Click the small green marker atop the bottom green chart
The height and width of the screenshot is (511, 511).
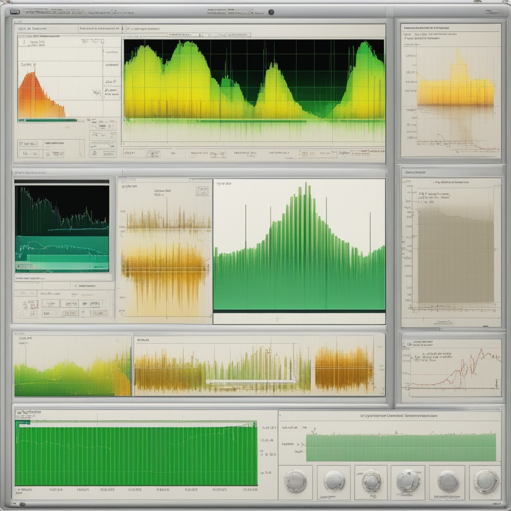(x=23, y=422)
